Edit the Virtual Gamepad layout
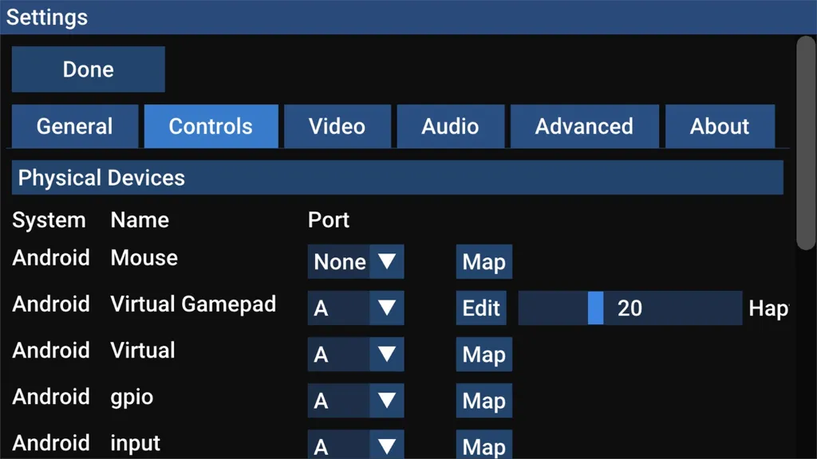 click(x=481, y=308)
